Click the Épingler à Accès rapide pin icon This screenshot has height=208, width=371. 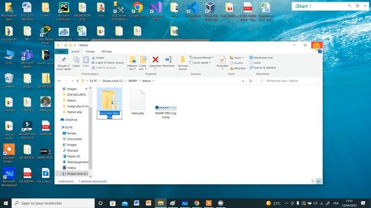point(63,60)
